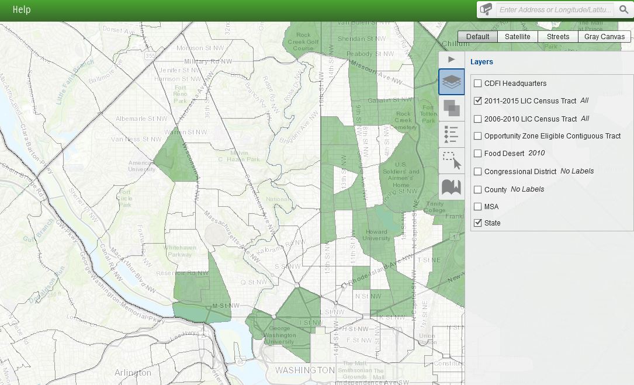Enable the CDFI Headquarters layer
The width and height of the screenshot is (634, 385).
[478, 84]
